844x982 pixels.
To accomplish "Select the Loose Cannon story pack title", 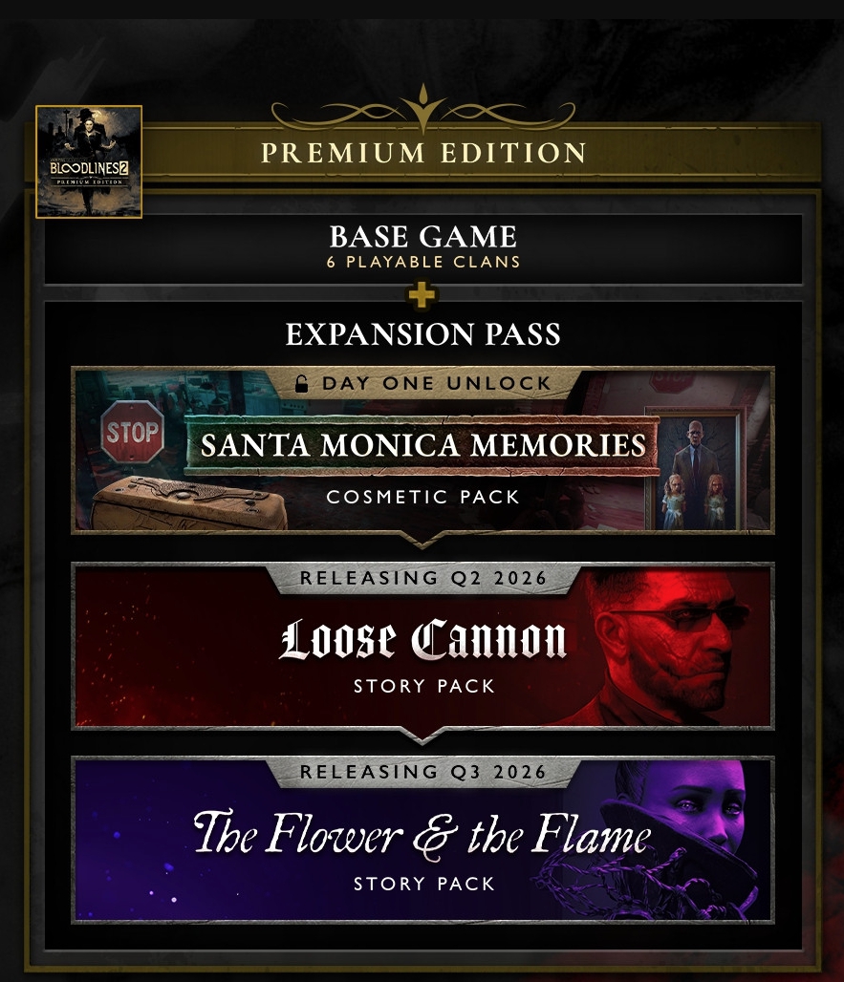I will pyautogui.click(x=422, y=639).
